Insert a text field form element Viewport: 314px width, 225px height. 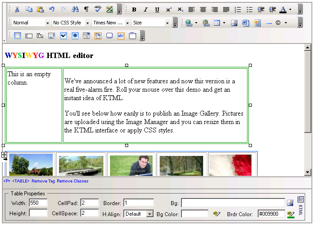(29, 36)
